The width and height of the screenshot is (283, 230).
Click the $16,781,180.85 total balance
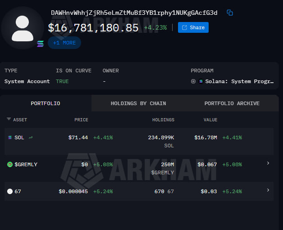click(93, 28)
